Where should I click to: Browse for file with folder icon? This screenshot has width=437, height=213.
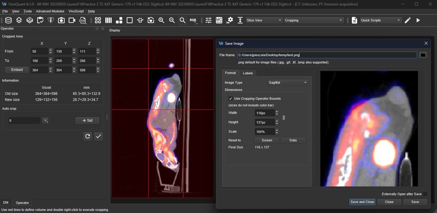[423, 55]
